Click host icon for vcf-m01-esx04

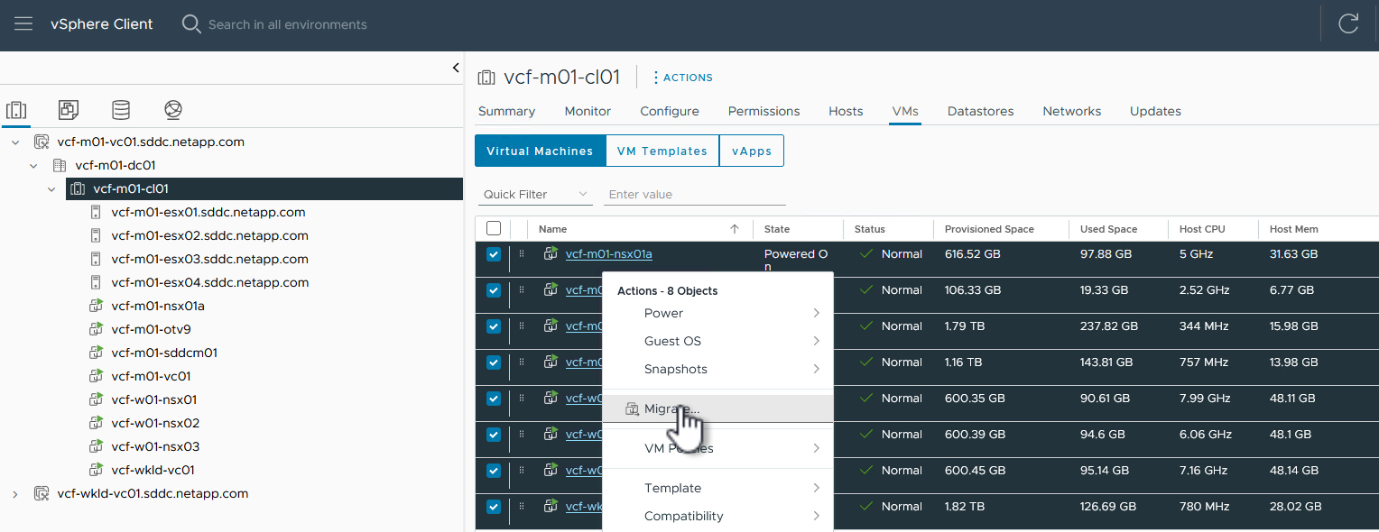click(x=96, y=283)
